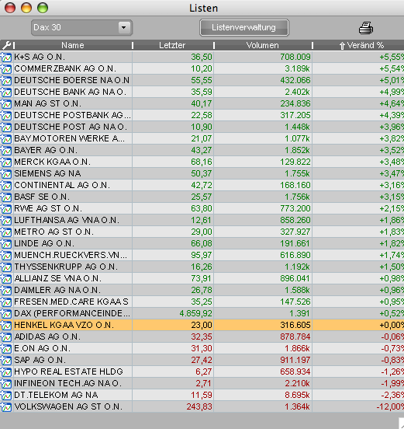404x429 pixels.
Task: Open chart icon for COMMERZBANK AG O.N.
Action: [6, 68]
